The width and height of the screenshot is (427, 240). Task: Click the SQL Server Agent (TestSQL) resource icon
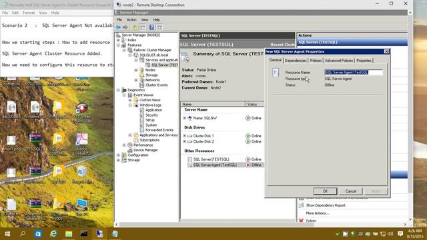[x=189, y=165]
